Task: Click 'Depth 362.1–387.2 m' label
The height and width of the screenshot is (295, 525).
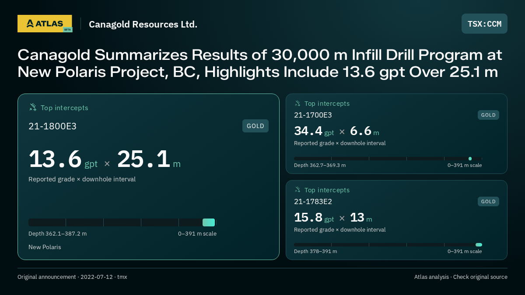Action: [57, 233]
